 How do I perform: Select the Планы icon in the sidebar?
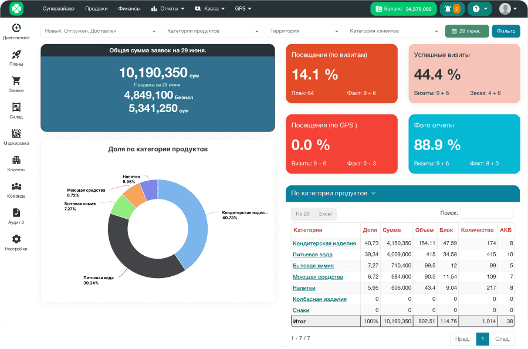click(16, 56)
